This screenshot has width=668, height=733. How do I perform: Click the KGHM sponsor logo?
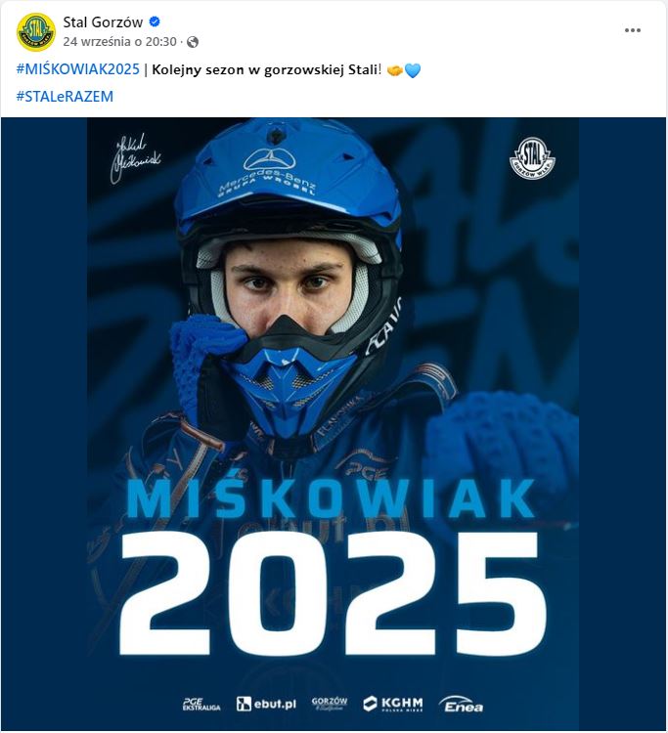pos(393,704)
